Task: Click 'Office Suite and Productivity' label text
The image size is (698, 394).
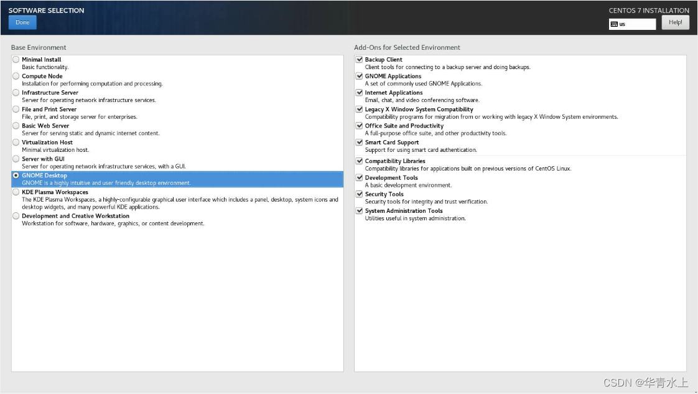Action: pyautogui.click(x=404, y=126)
